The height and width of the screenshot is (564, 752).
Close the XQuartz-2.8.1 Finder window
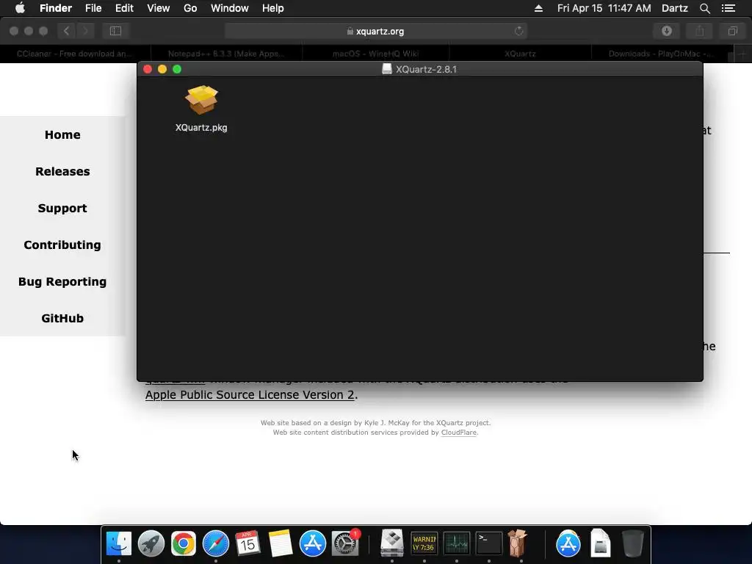pyautogui.click(x=148, y=69)
